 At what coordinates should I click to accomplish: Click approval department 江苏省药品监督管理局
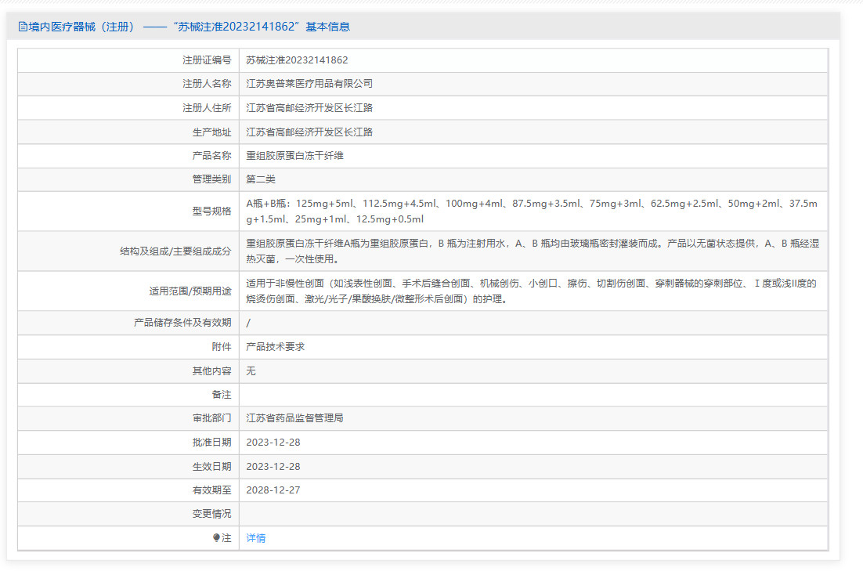tap(294, 418)
